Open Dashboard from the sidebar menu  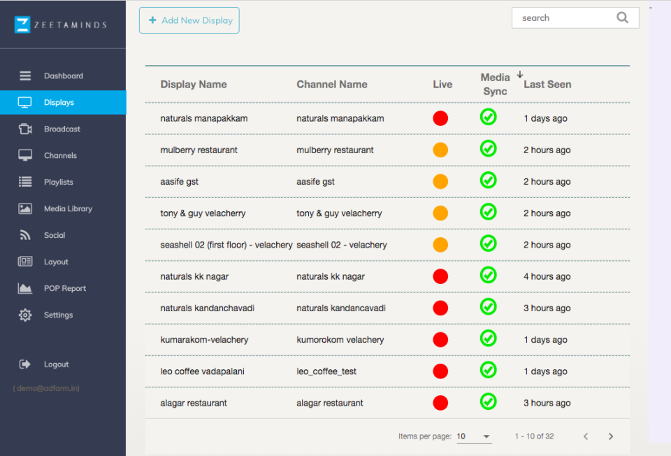point(63,76)
